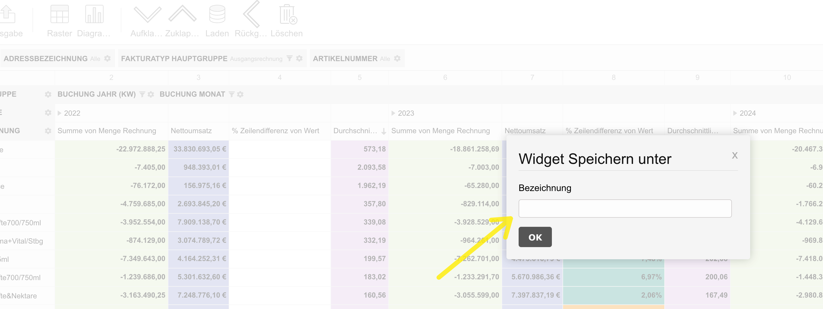Expand the 2024 year column group
This screenshot has height=309, width=823.
coord(735,113)
